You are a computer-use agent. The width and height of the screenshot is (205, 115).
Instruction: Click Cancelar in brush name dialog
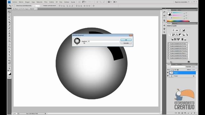pyautogui.click(x=126, y=43)
